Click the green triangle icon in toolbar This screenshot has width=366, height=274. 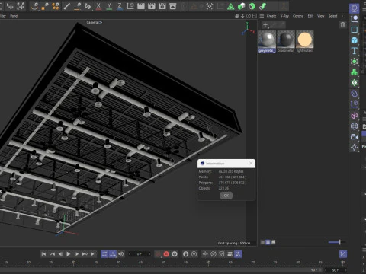[231, 6]
